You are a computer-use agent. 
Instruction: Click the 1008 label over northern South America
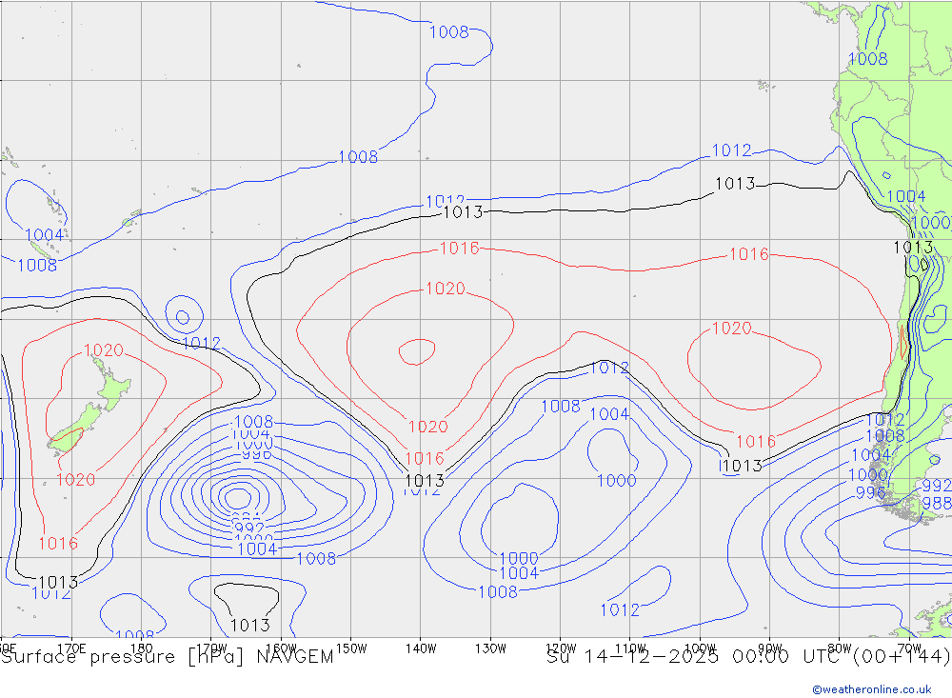coord(867,59)
